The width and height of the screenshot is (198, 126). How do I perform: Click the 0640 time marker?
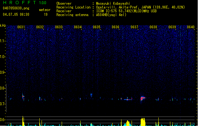191,27
